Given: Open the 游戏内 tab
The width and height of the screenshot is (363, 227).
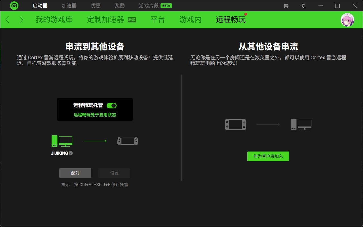Looking at the screenshot, I should pyautogui.click(x=191, y=20).
